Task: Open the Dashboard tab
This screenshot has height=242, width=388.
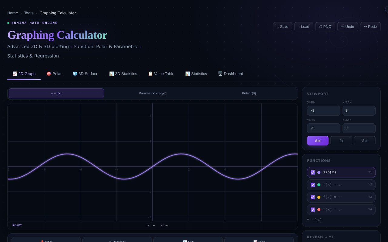Action: (x=230, y=74)
